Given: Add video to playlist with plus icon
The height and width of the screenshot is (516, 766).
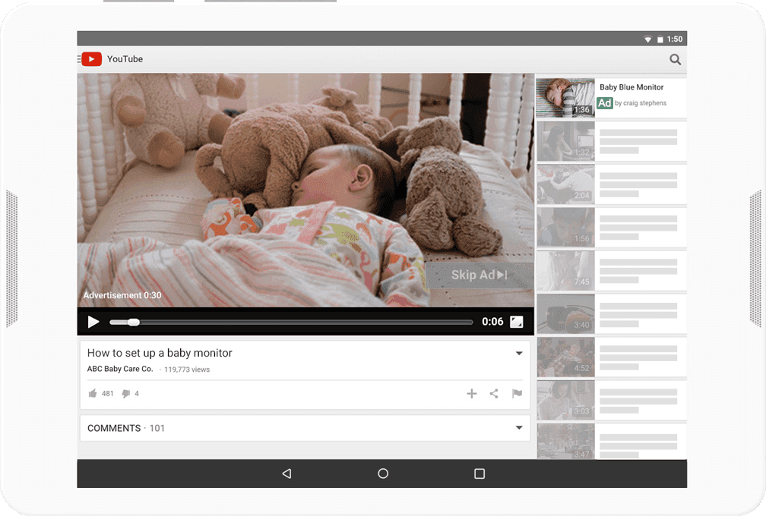Looking at the screenshot, I should point(471,393).
